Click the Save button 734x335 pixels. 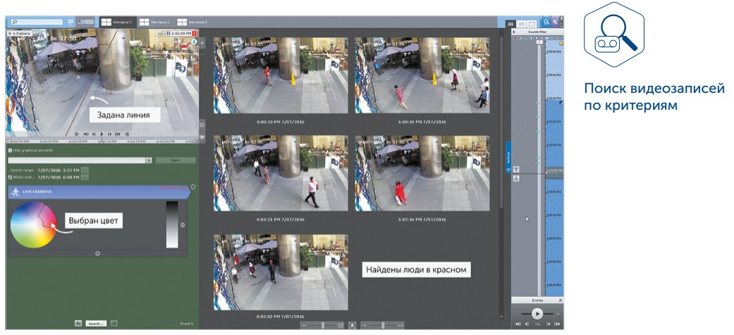(x=176, y=160)
